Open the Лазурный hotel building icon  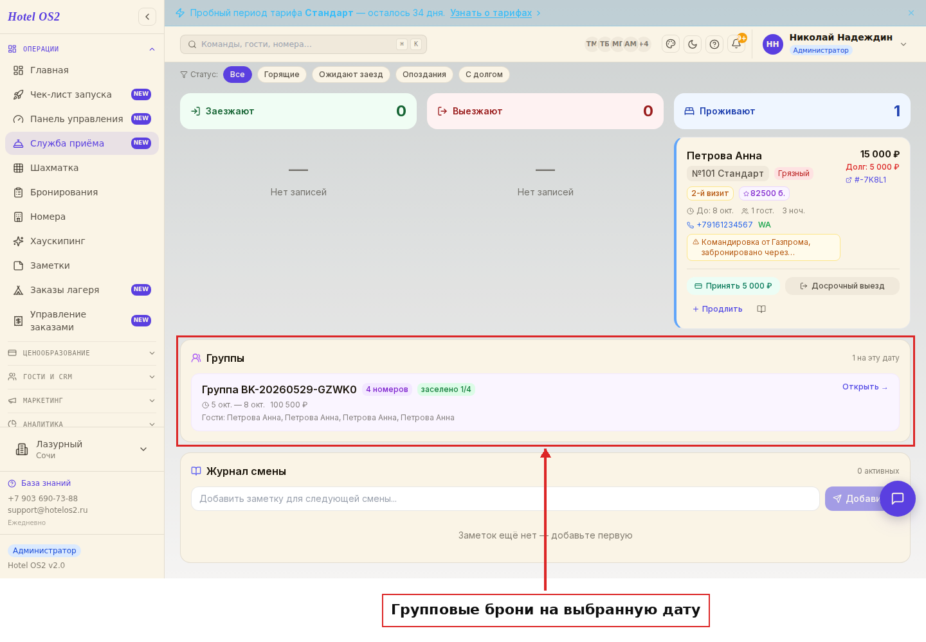[x=22, y=449]
